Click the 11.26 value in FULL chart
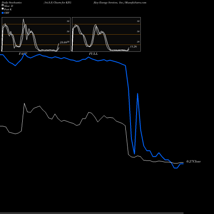This screenshot has height=214, width=214. click(x=134, y=47)
